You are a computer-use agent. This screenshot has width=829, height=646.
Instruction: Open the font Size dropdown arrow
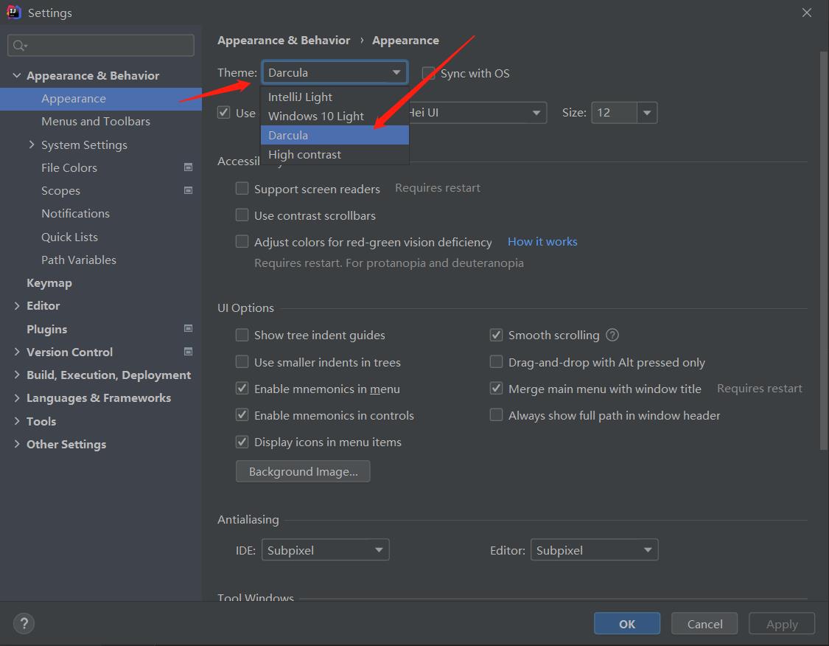click(x=647, y=113)
